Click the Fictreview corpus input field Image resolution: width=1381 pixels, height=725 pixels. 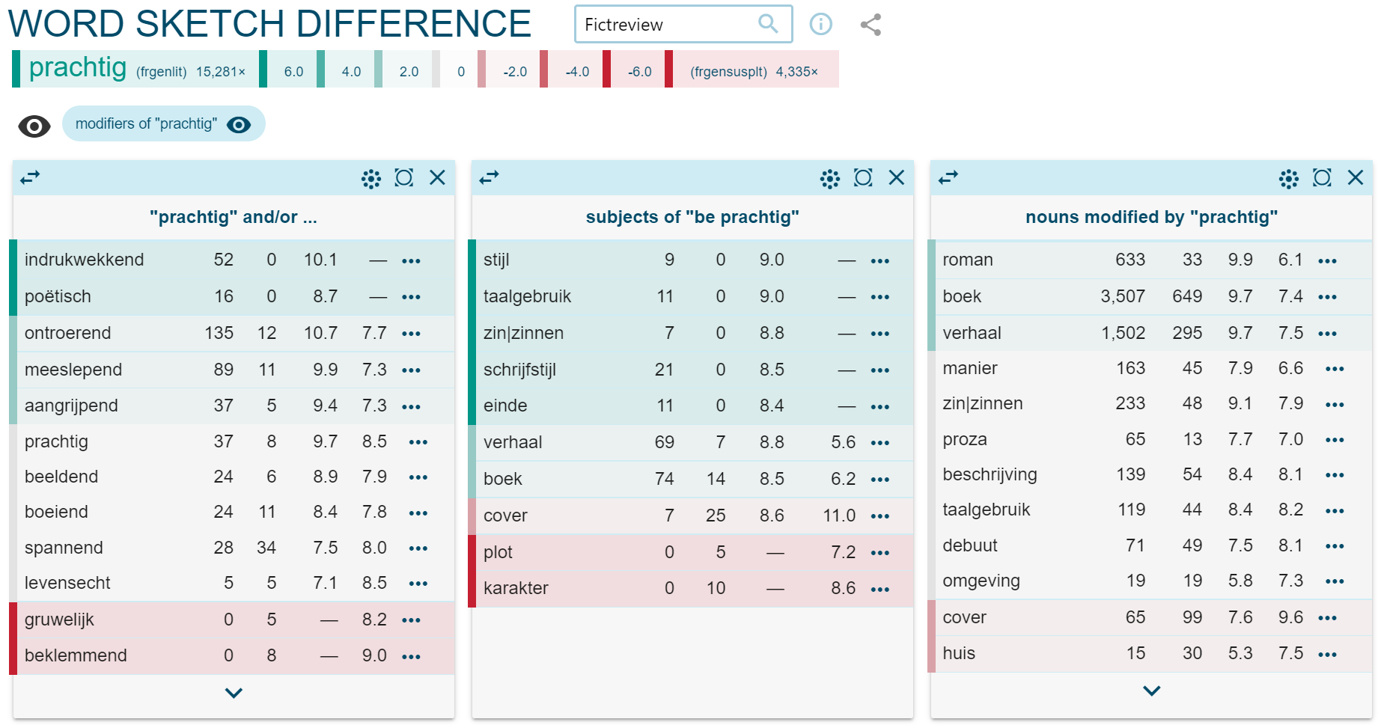(666, 25)
